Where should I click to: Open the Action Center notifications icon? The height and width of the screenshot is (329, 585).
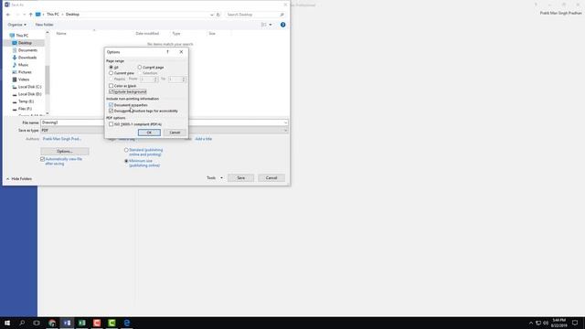pos(575,323)
